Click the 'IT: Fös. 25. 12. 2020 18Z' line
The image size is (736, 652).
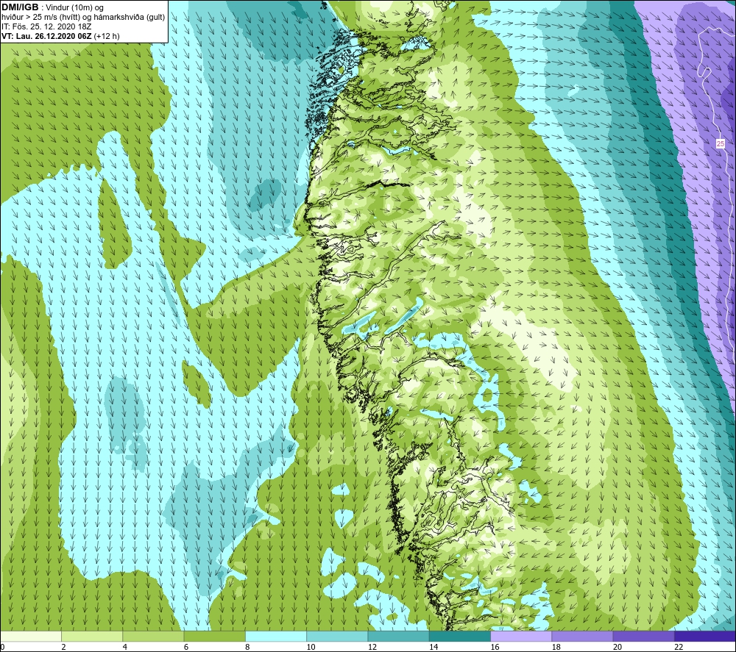tap(46, 26)
